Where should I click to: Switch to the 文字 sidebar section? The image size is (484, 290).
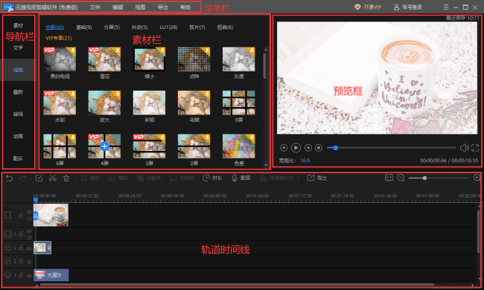pyautogui.click(x=18, y=48)
